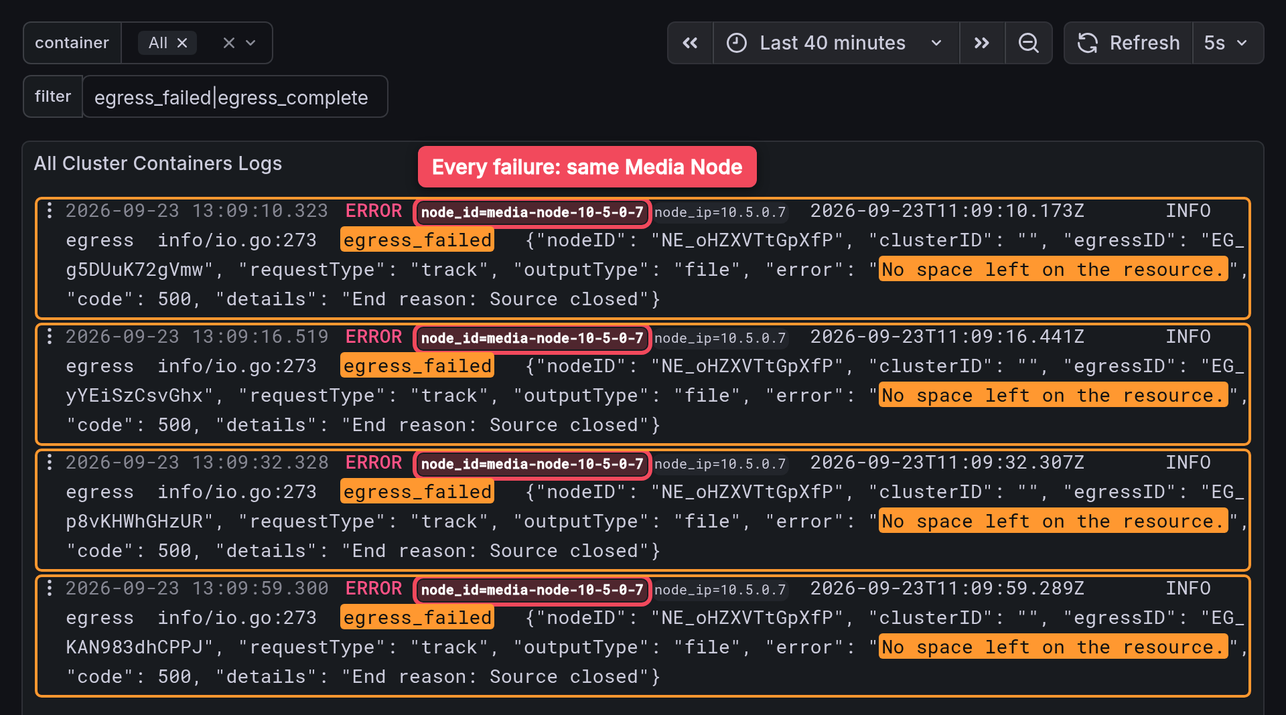Click 'All Cluster Containers Logs' panel title
This screenshot has width=1286, height=715.
pos(158,163)
